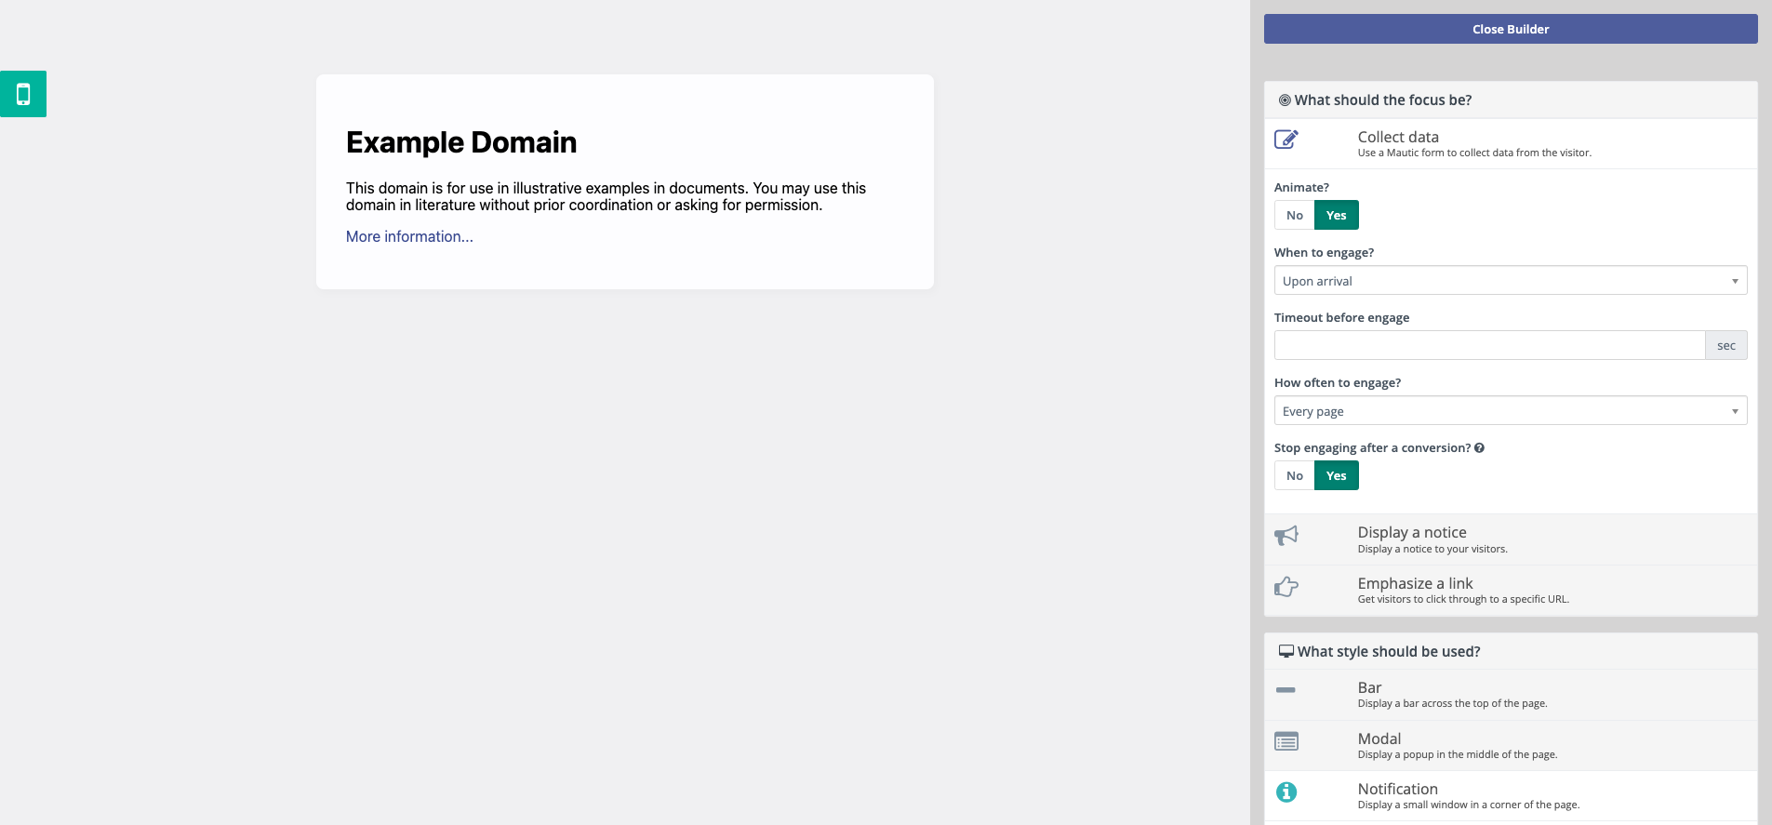Choose Yes for stop engaging after conversion

tap(1336, 475)
